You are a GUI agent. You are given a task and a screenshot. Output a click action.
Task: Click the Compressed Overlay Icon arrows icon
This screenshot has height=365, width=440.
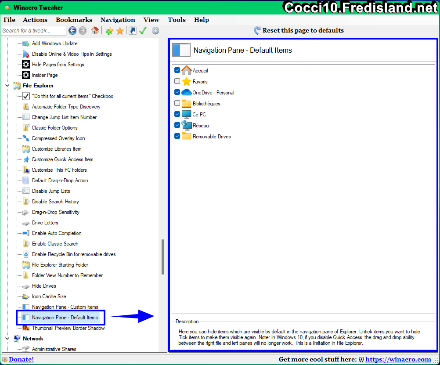point(26,138)
